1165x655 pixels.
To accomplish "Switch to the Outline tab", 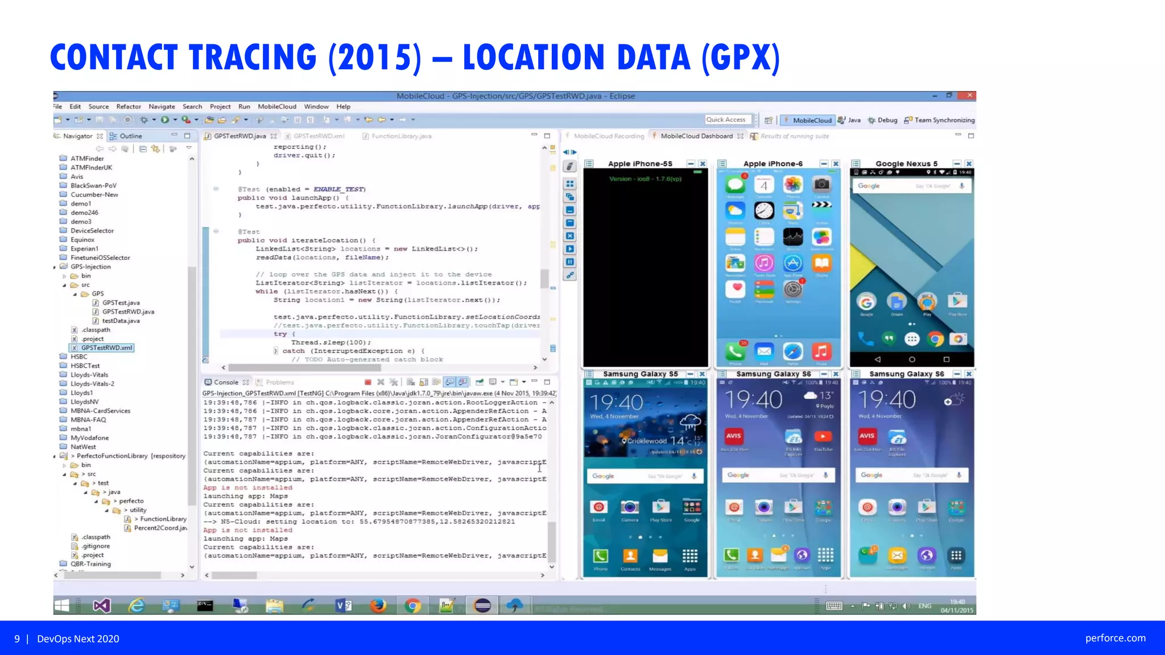I will click(x=126, y=136).
